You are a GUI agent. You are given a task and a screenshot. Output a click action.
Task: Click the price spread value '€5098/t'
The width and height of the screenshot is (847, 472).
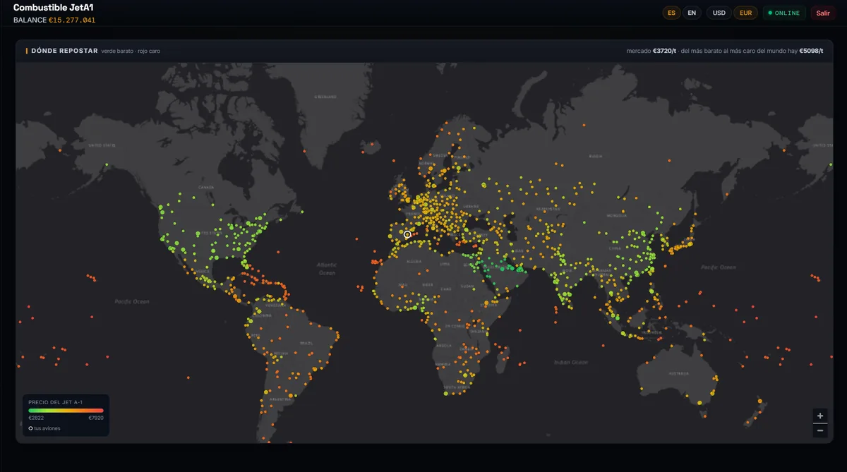coord(810,51)
